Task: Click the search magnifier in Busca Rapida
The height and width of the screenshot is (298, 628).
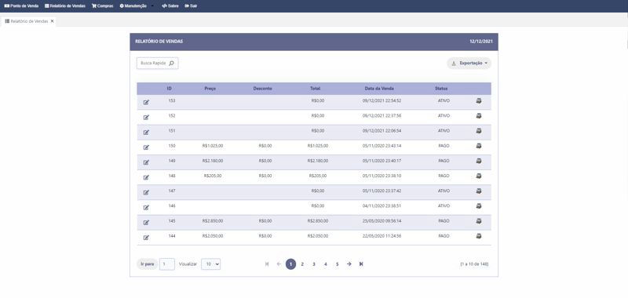Action: click(x=171, y=64)
